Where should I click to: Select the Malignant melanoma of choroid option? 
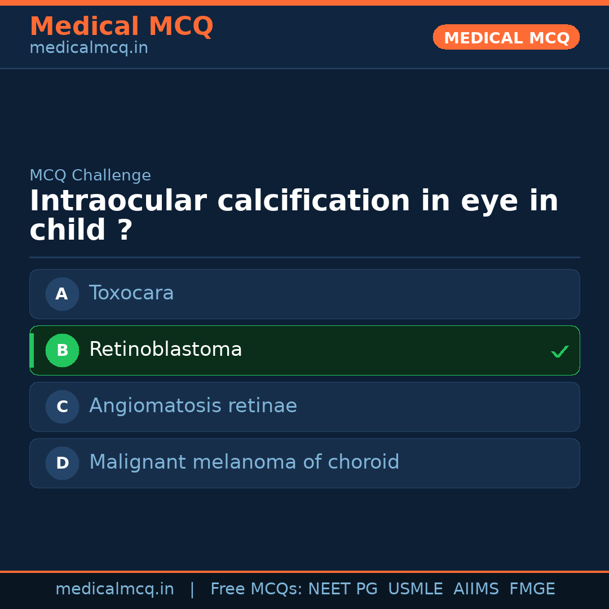[304, 463]
